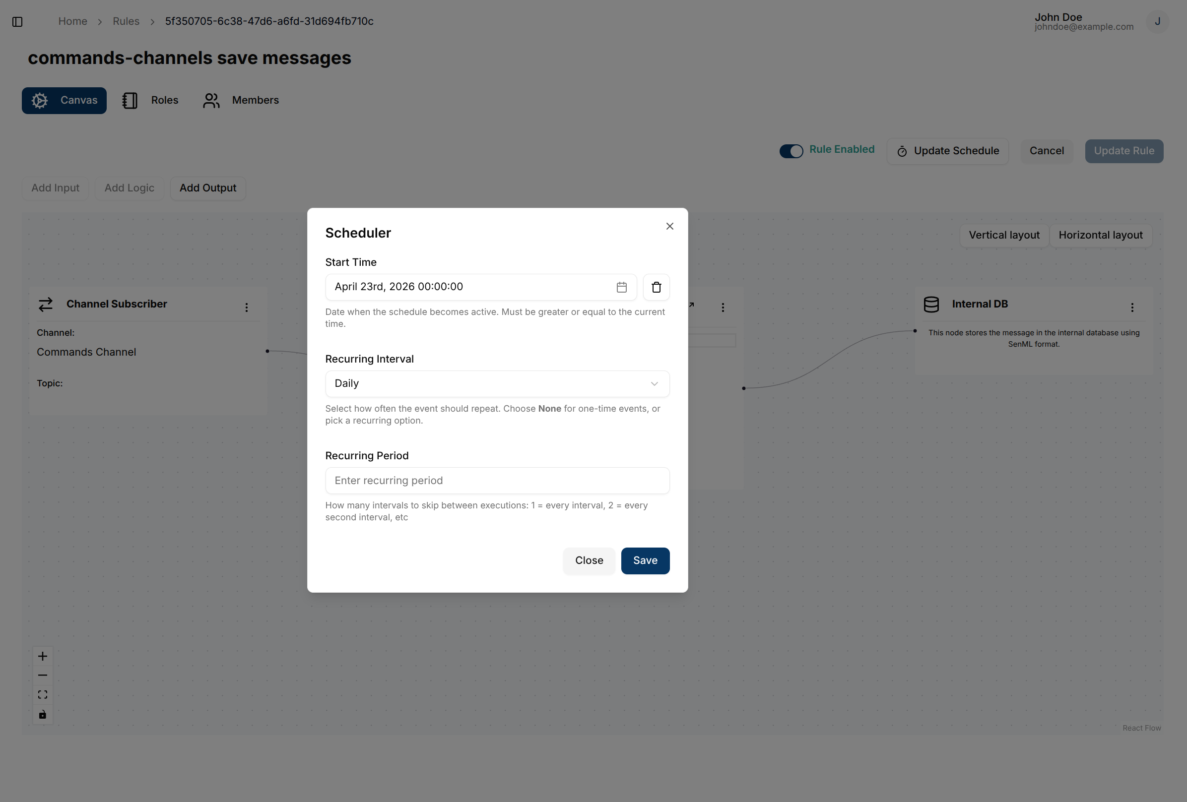Toggle the Rule Enabled switch
1187x802 pixels.
point(791,151)
